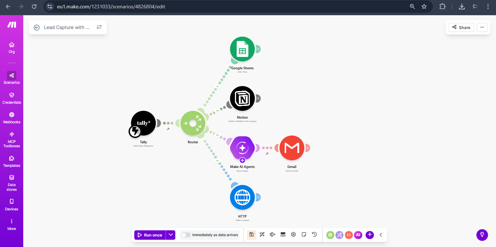Screen dimensions: 496x247
Task: Open the history clock icon in toolbar
Action: point(314,235)
